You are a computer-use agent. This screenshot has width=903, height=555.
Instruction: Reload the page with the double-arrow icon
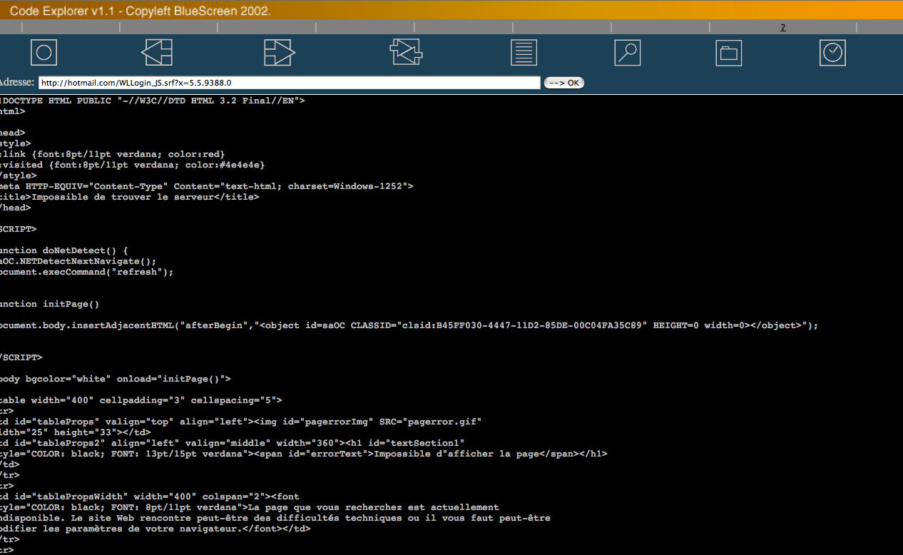pyautogui.click(x=406, y=52)
